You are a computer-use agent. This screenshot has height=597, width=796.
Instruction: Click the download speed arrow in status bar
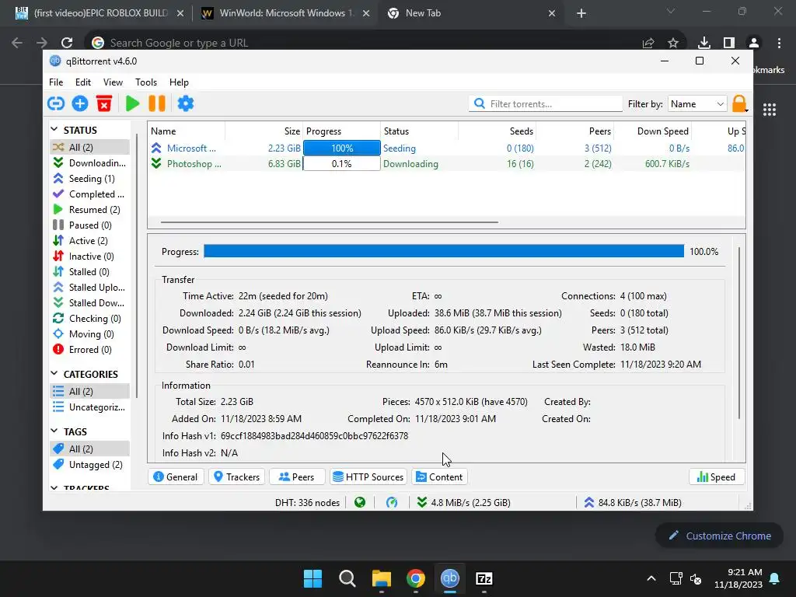click(x=422, y=503)
